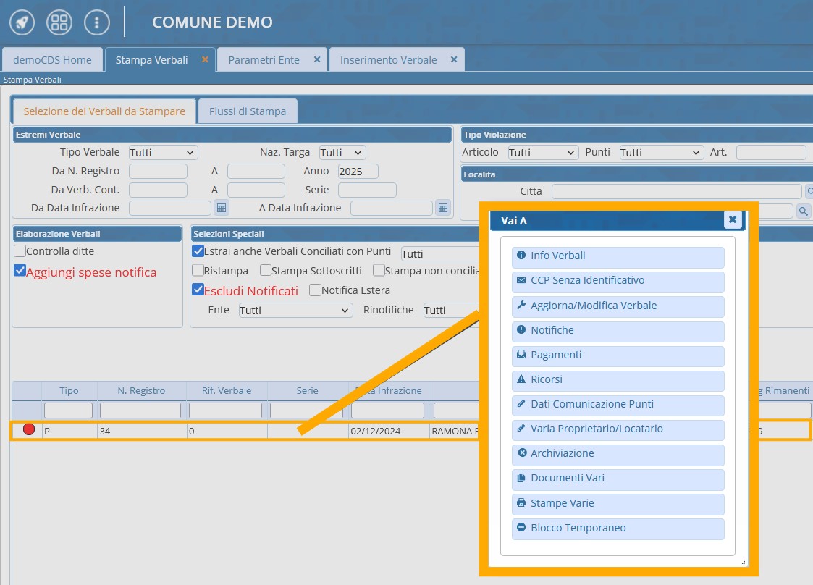
Task: Open the four-squares apps grid icon
Action: pyautogui.click(x=59, y=22)
